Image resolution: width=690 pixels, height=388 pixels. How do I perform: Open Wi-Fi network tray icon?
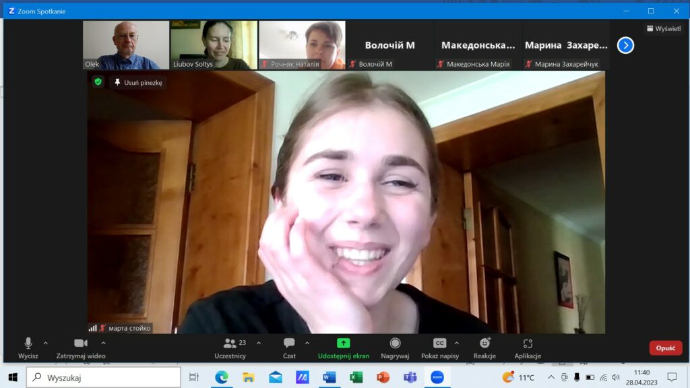point(603,377)
